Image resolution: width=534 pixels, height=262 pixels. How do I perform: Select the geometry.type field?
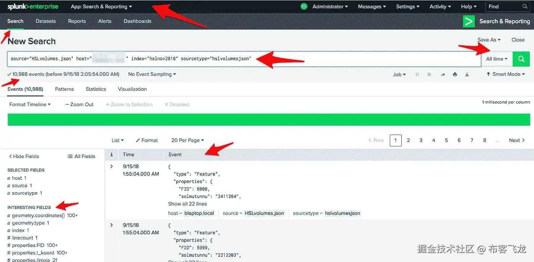click(28, 223)
